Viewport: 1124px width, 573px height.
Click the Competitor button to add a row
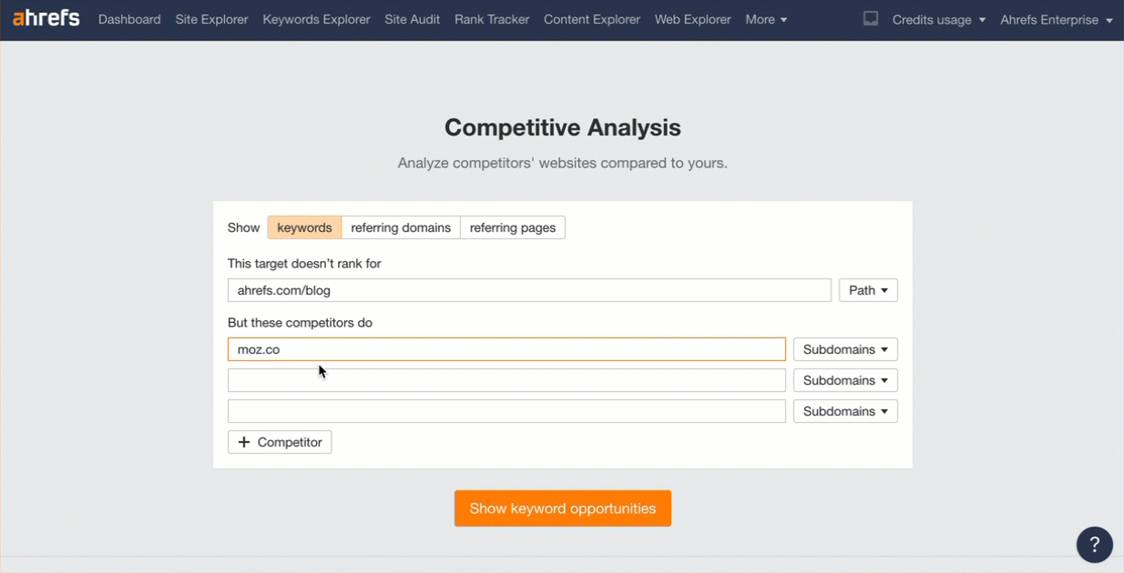[279, 442]
